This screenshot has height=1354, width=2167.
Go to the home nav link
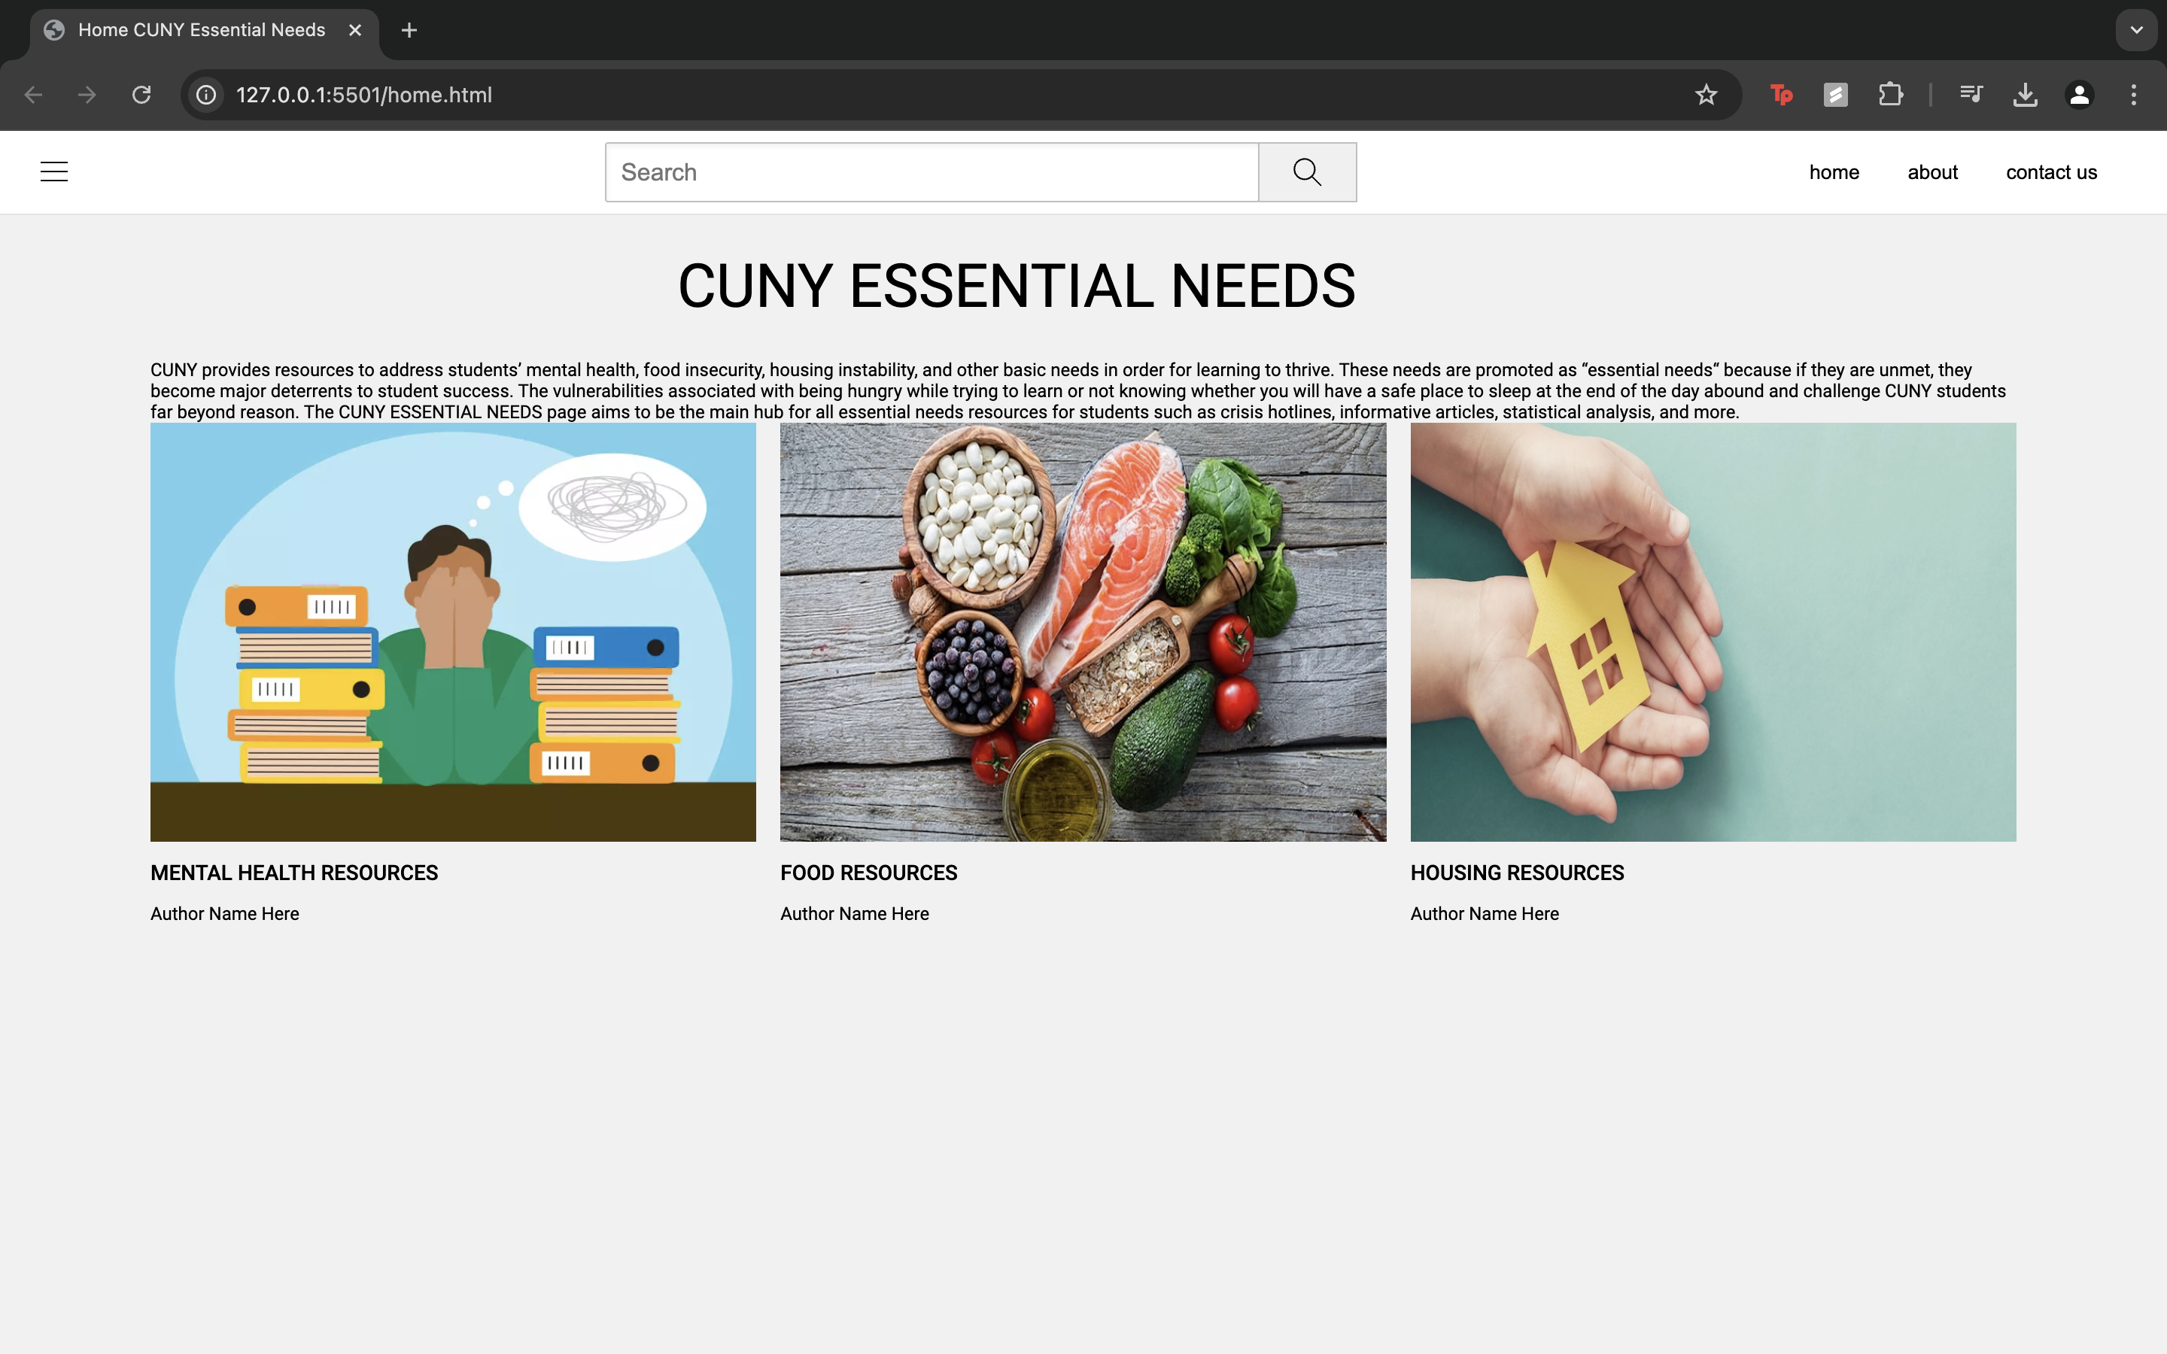click(x=1834, y=172)
